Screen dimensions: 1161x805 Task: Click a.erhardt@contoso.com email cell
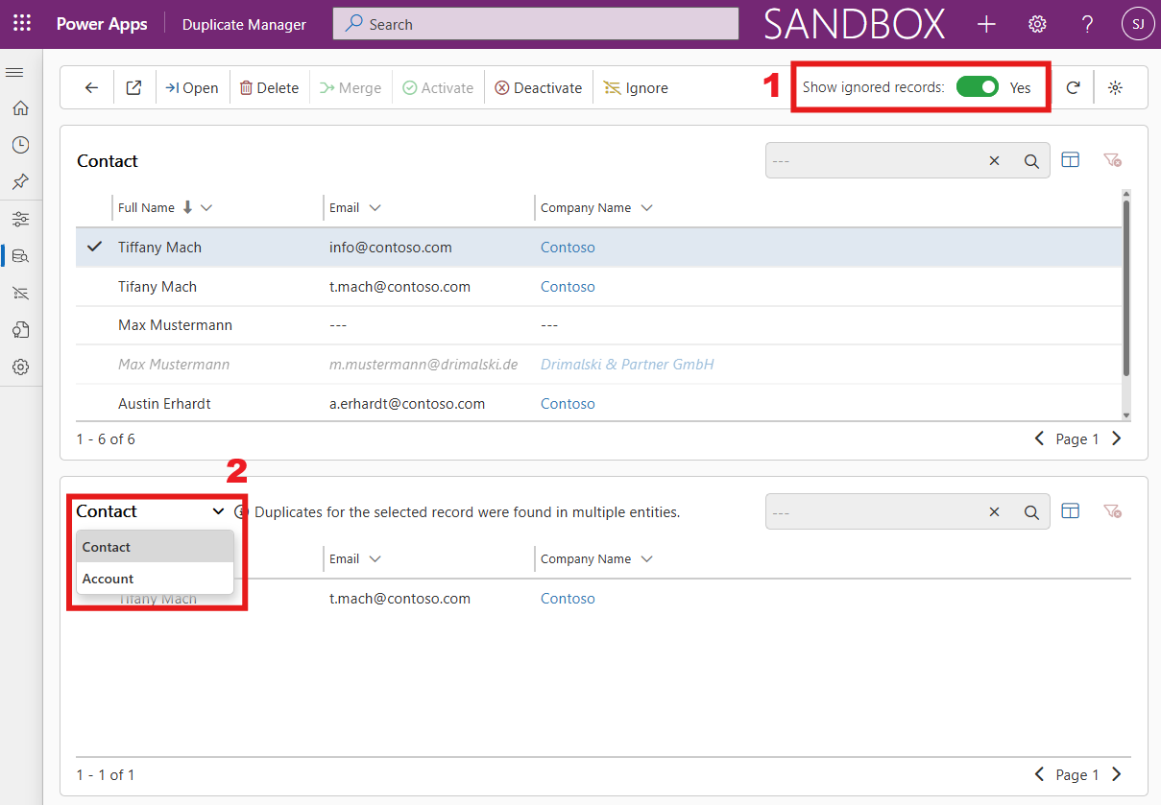click(x=407, y=404)
